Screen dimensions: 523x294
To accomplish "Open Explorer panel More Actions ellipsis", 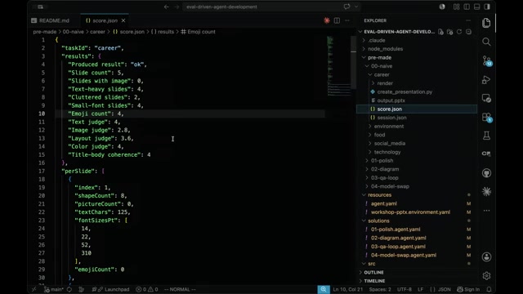I will click(468, 20).
